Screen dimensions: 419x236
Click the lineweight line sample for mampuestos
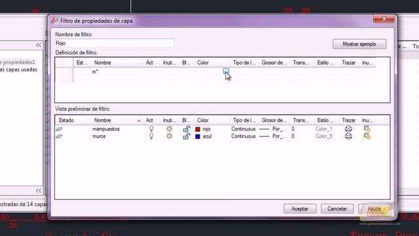click(264, 129)
